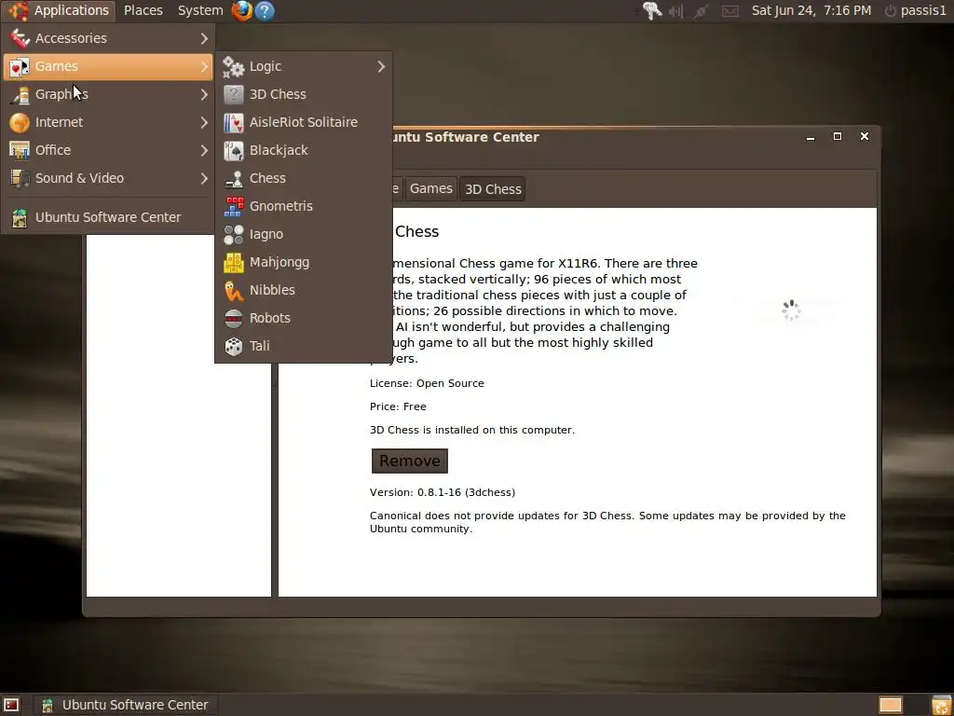Click the Iagno discs icon
The image size is (954, 716).
(234, 234)
